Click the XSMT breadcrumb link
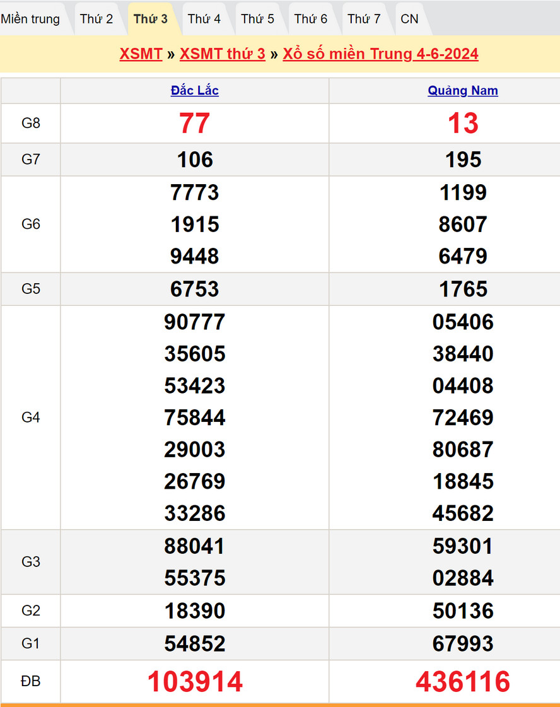This screenshot has height=707, width=560. (141, 54)
